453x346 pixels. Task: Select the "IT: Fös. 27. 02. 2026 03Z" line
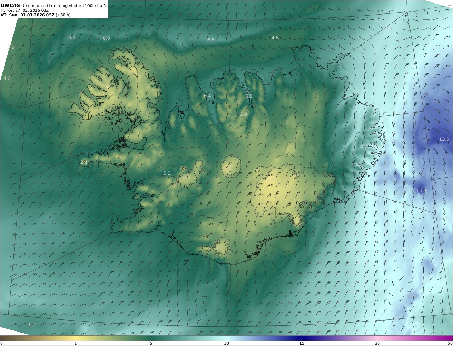pyautogui.click(x=25, y=11)
